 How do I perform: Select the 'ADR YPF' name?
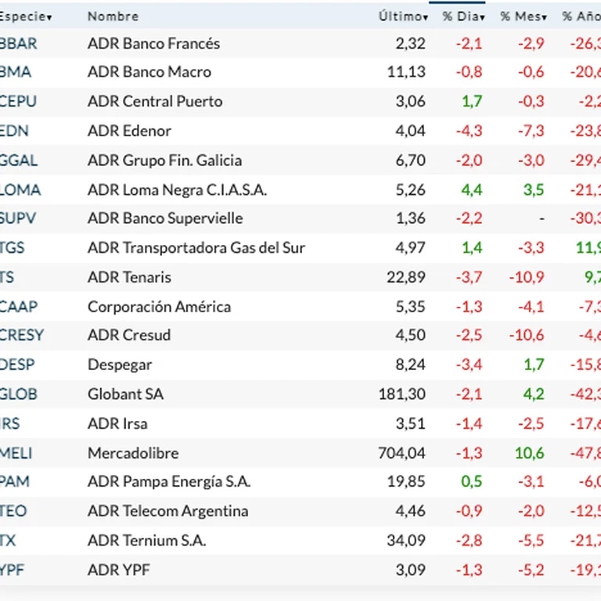pos(118,570)
